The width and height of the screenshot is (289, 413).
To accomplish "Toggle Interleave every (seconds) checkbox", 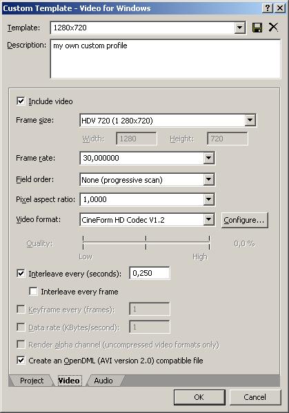I will pos(21,274).
